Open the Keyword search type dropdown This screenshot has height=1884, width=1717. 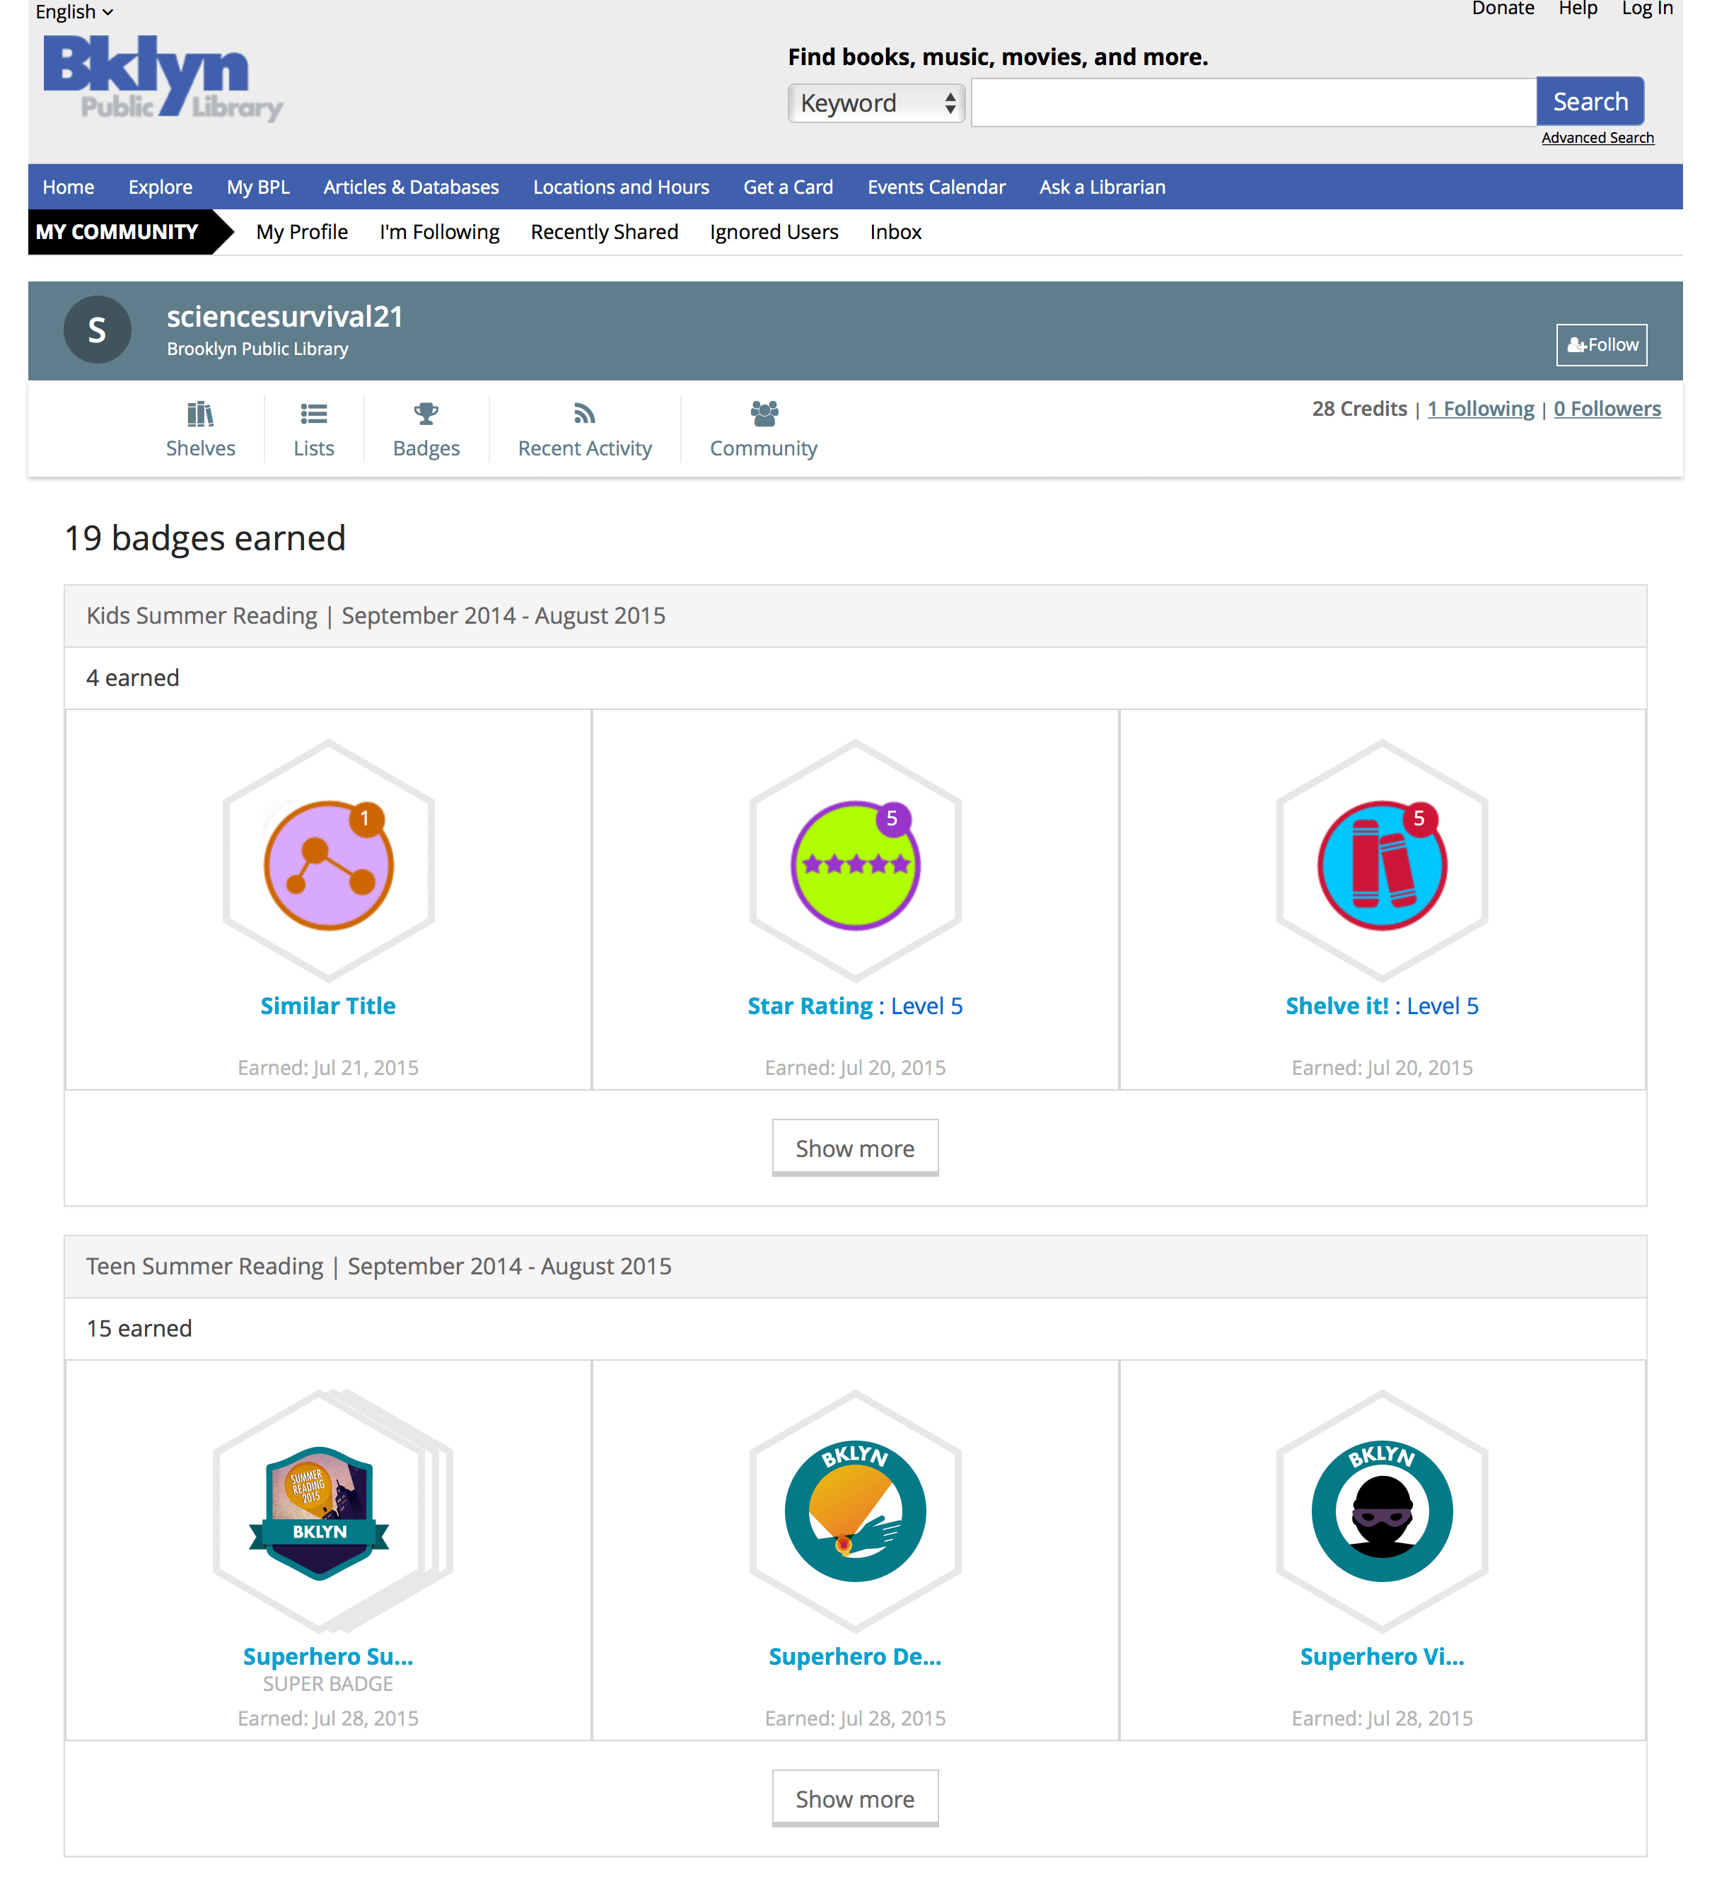875,103
